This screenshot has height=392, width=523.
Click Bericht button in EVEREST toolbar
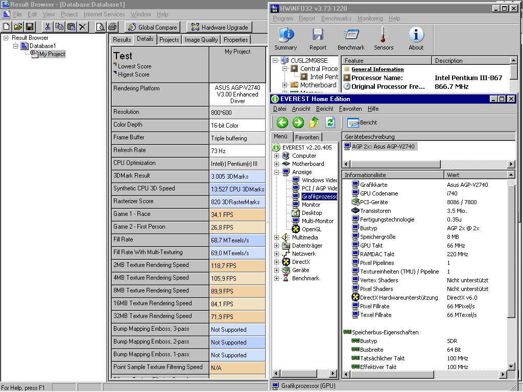[x=362, y=122]
